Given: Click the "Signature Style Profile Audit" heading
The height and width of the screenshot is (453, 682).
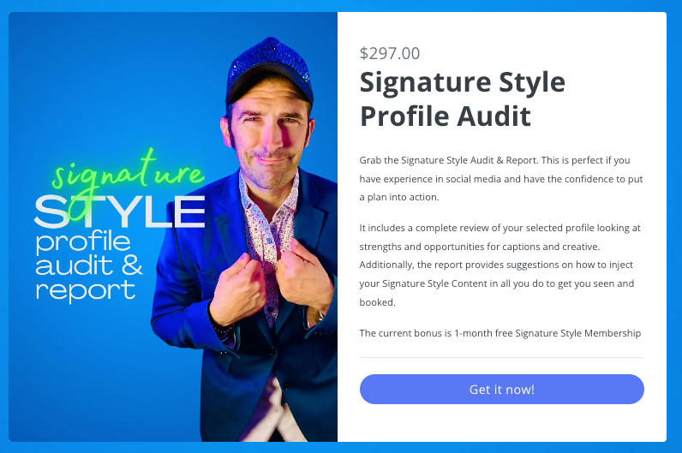Looking at the screenshot, I should tap(462, 98).
